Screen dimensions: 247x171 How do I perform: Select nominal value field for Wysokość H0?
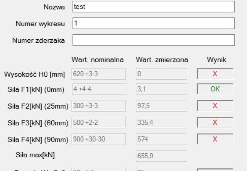pos(99,74)
